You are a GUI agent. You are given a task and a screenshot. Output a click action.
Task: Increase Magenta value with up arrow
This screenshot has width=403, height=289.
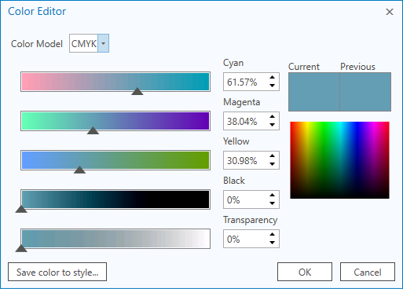point(273,117)
